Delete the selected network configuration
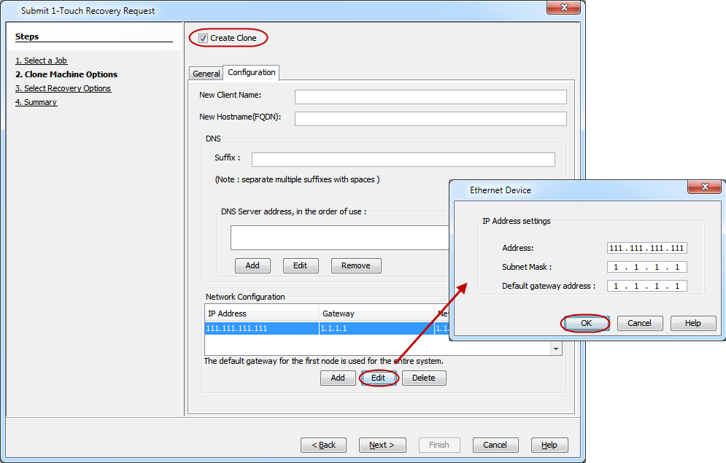Image resolution: width=726 pixels, height=463 pixels. pyautogui.click(x=423, y=378)
